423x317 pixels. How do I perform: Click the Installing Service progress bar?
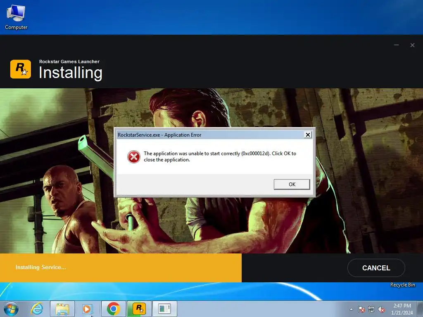click(x=121, y=267)
